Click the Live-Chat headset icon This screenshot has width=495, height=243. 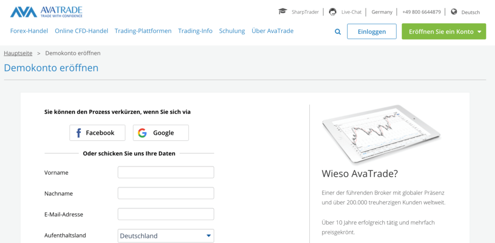[x=333, y=12]
